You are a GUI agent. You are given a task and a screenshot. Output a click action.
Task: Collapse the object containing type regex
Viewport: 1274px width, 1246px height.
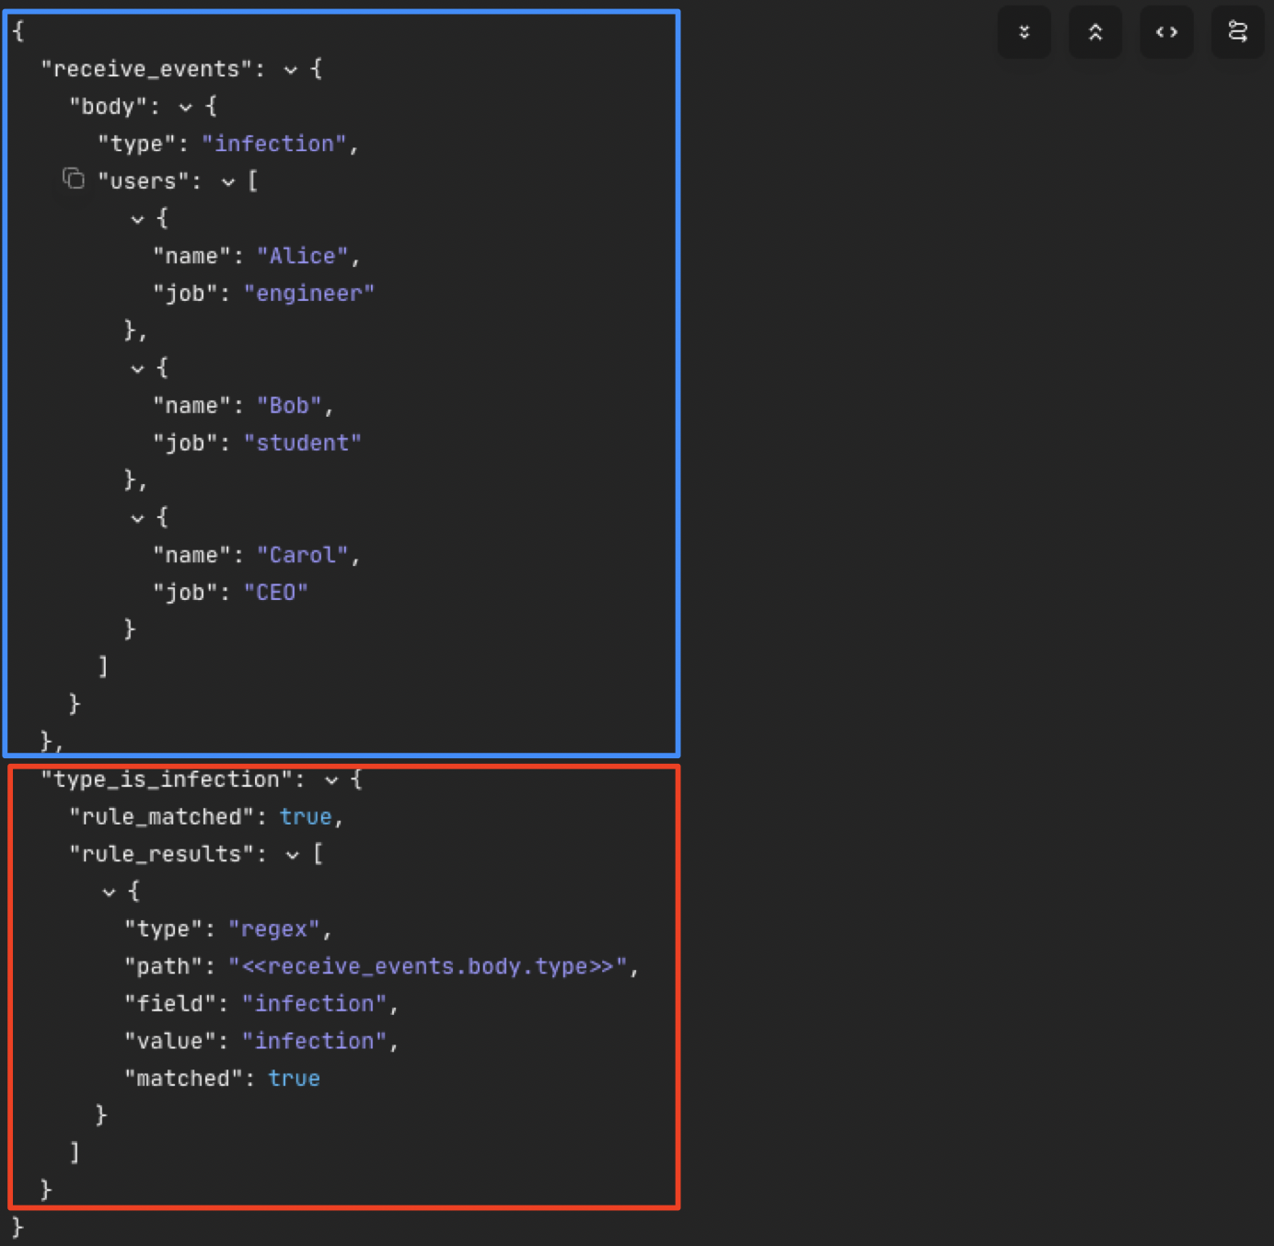click(110, 892)
